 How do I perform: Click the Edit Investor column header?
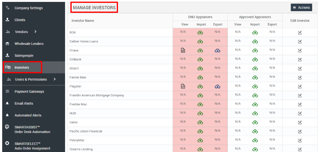click(300, 21)
